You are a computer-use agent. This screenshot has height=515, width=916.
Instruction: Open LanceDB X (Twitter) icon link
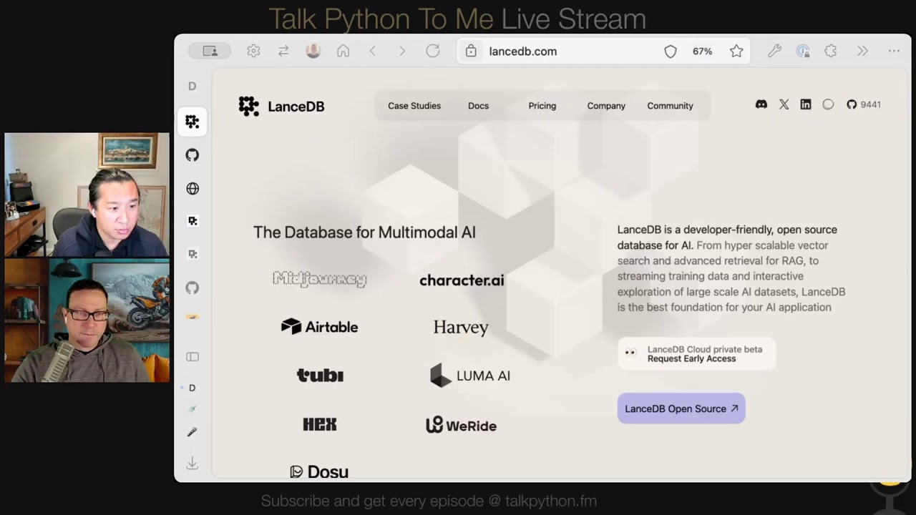click(784, 104)
